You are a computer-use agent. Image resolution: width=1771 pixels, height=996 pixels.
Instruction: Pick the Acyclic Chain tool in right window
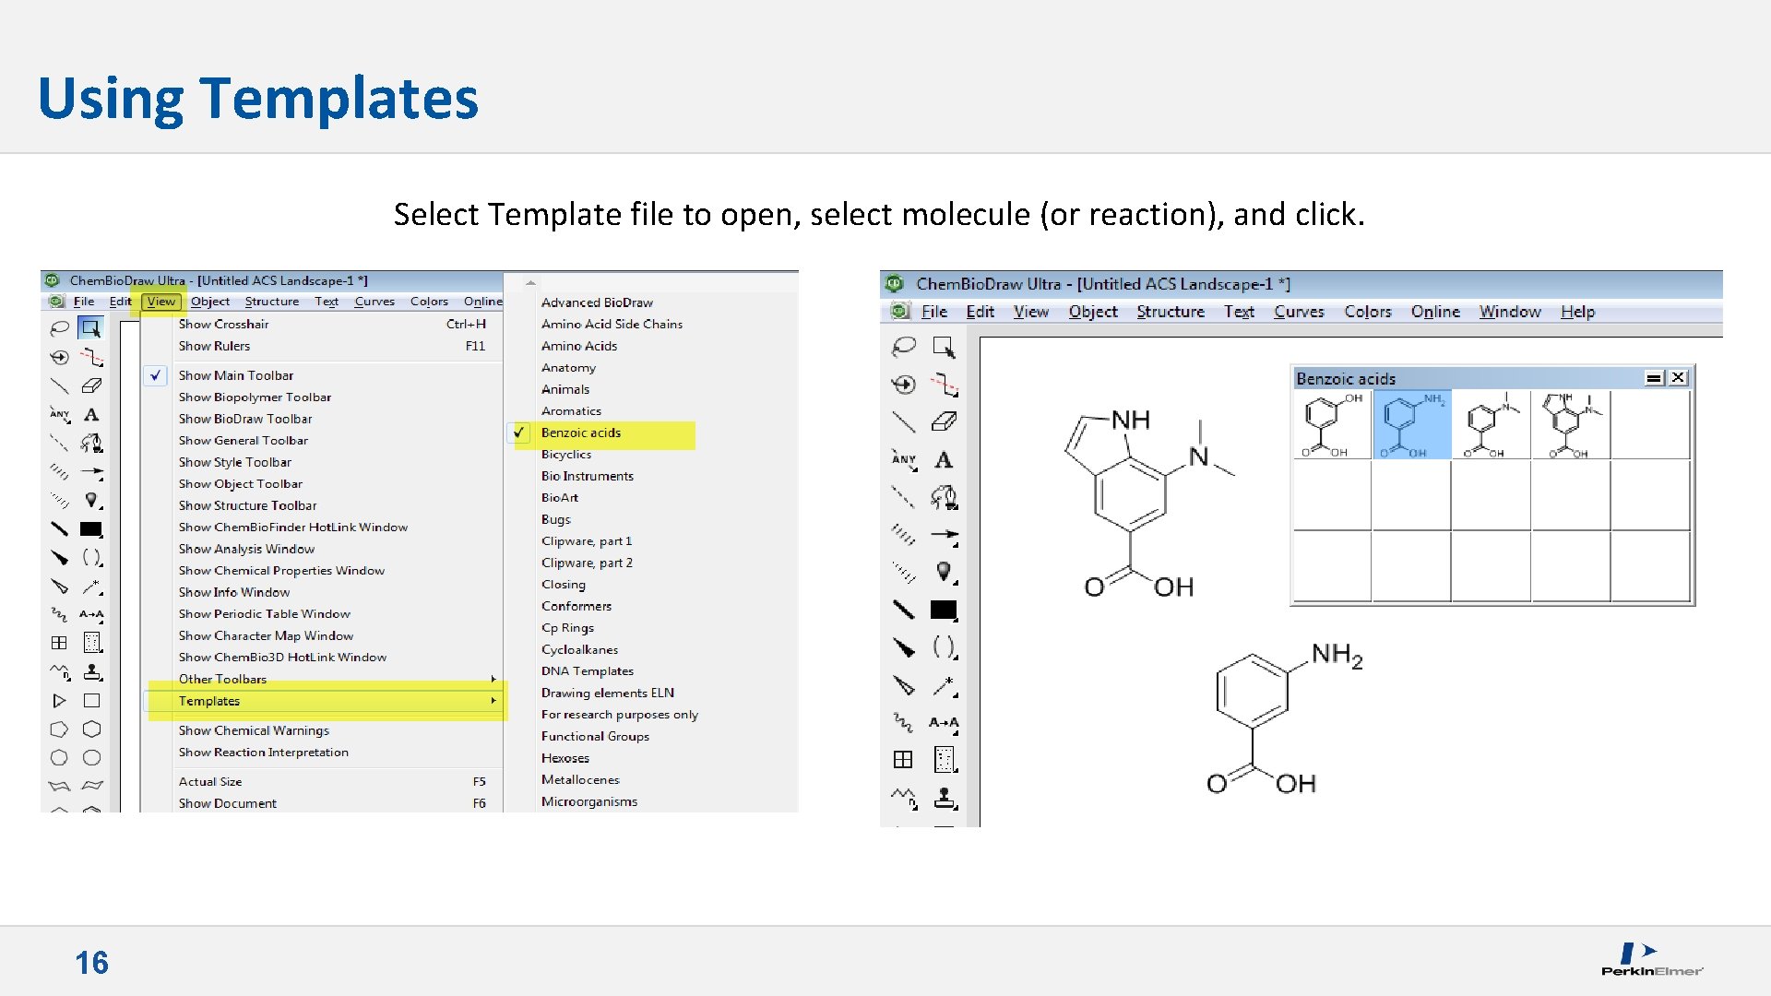click(x=904, y=797)
